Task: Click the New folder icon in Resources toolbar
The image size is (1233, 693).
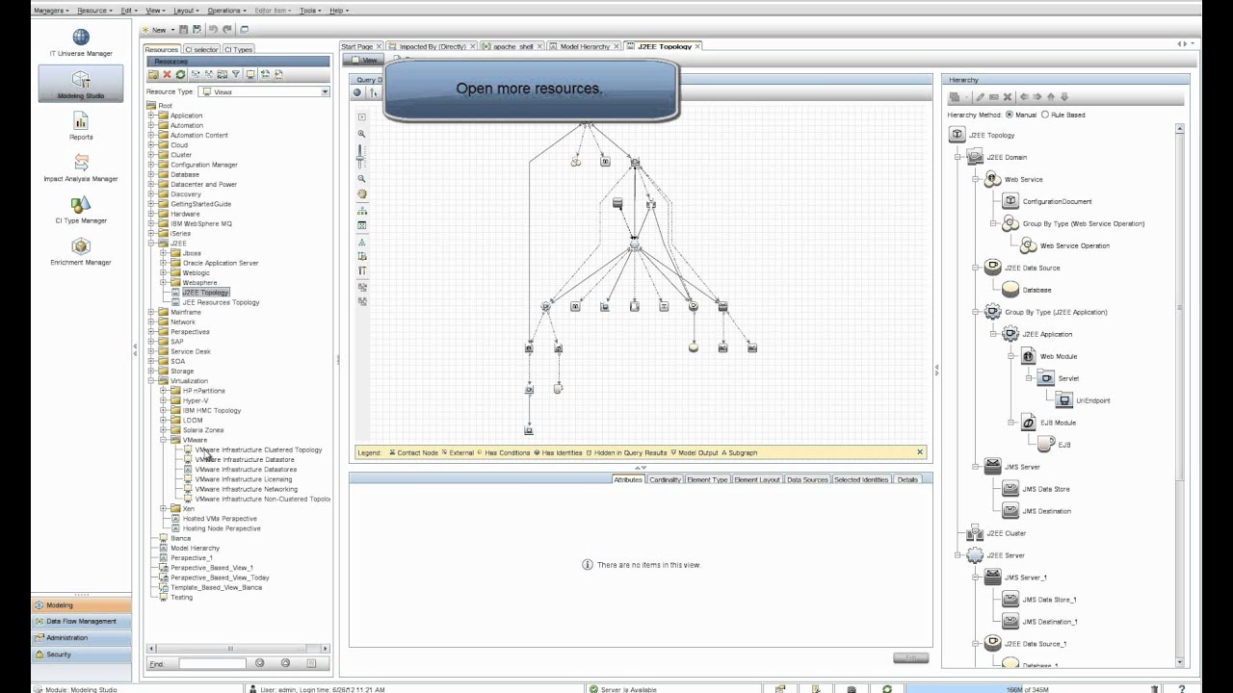Action: 153,74
